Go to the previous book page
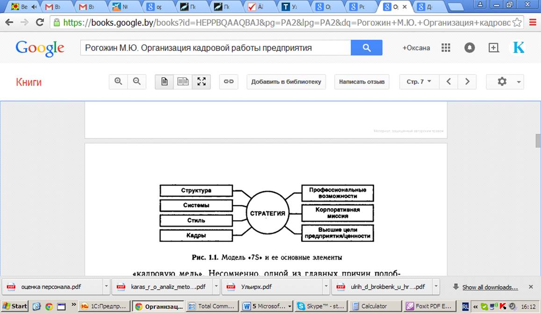This screenshot has height=314, width=541. click(449, 82)
